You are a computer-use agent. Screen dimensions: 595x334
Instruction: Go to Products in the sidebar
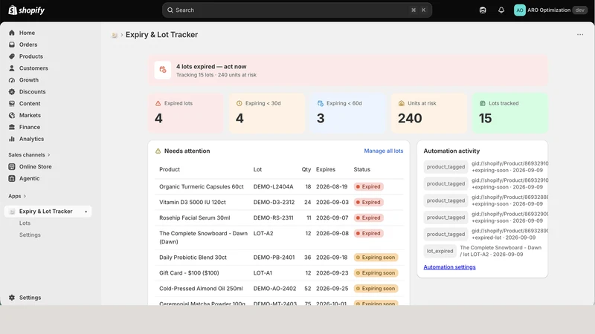pyautogui.click(x=31, y=56)
